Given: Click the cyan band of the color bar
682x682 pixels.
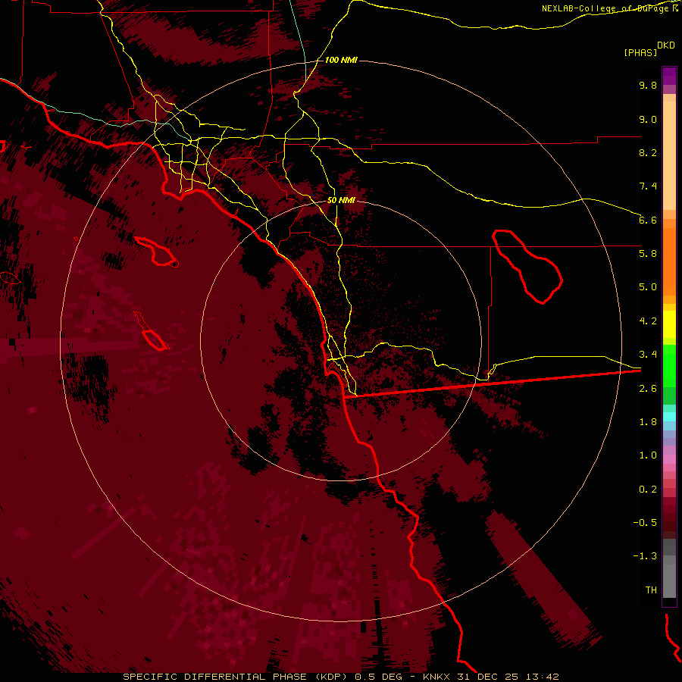Looking at the screenshot, I should click(669, 417).
